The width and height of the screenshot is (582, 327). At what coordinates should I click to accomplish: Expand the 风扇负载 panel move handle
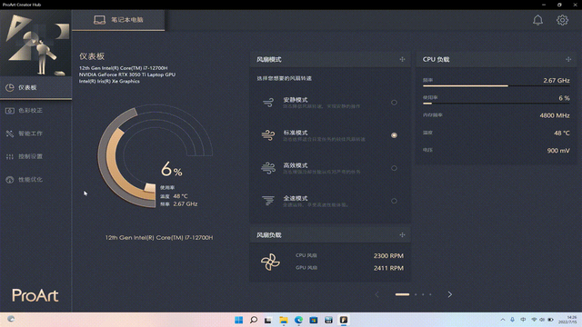[x=402, y=235]
